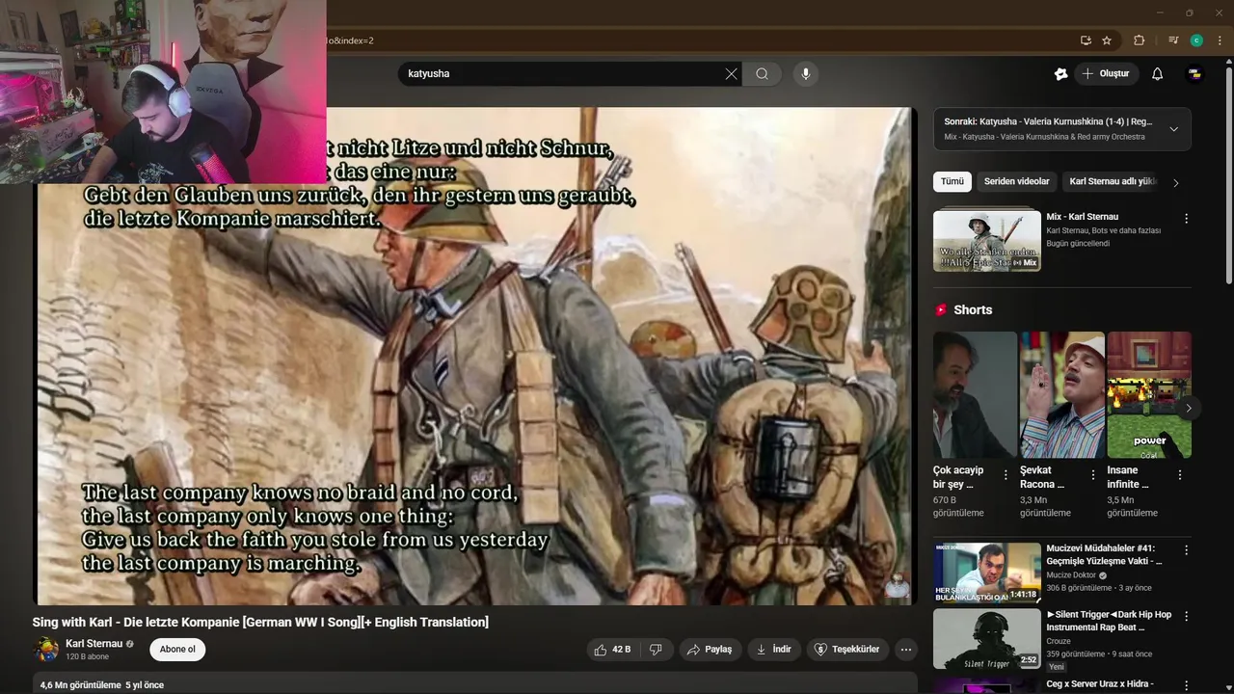The height and width of the screenshot is (694, 1234).
Task: Open the notifications bell
Action: tap(1158, 74)
